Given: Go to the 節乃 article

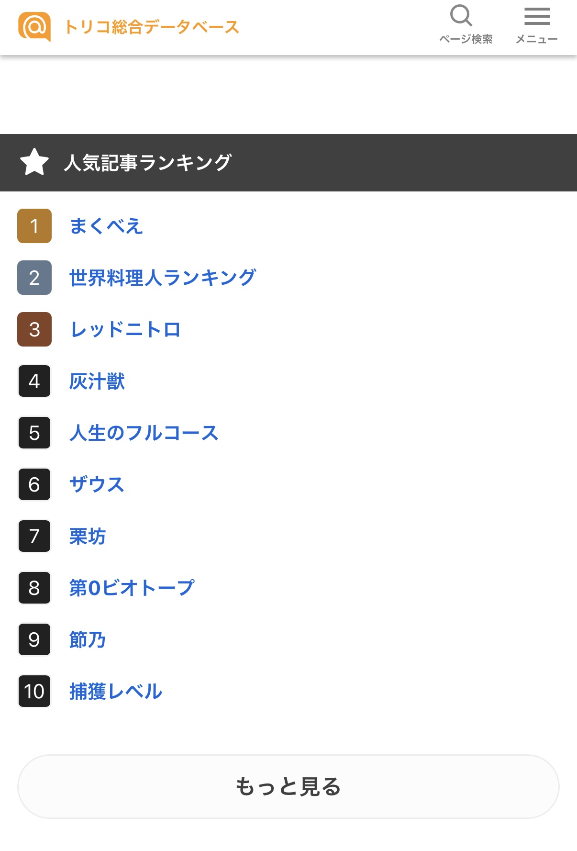Looking at the screenshot, I should (x=88, y=639).
